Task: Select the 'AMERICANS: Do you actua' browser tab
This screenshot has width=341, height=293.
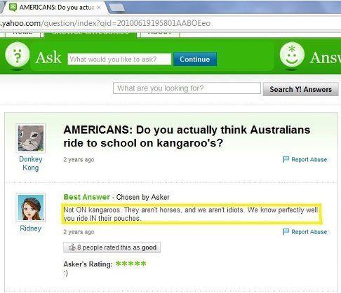Action: click(55, 8)
